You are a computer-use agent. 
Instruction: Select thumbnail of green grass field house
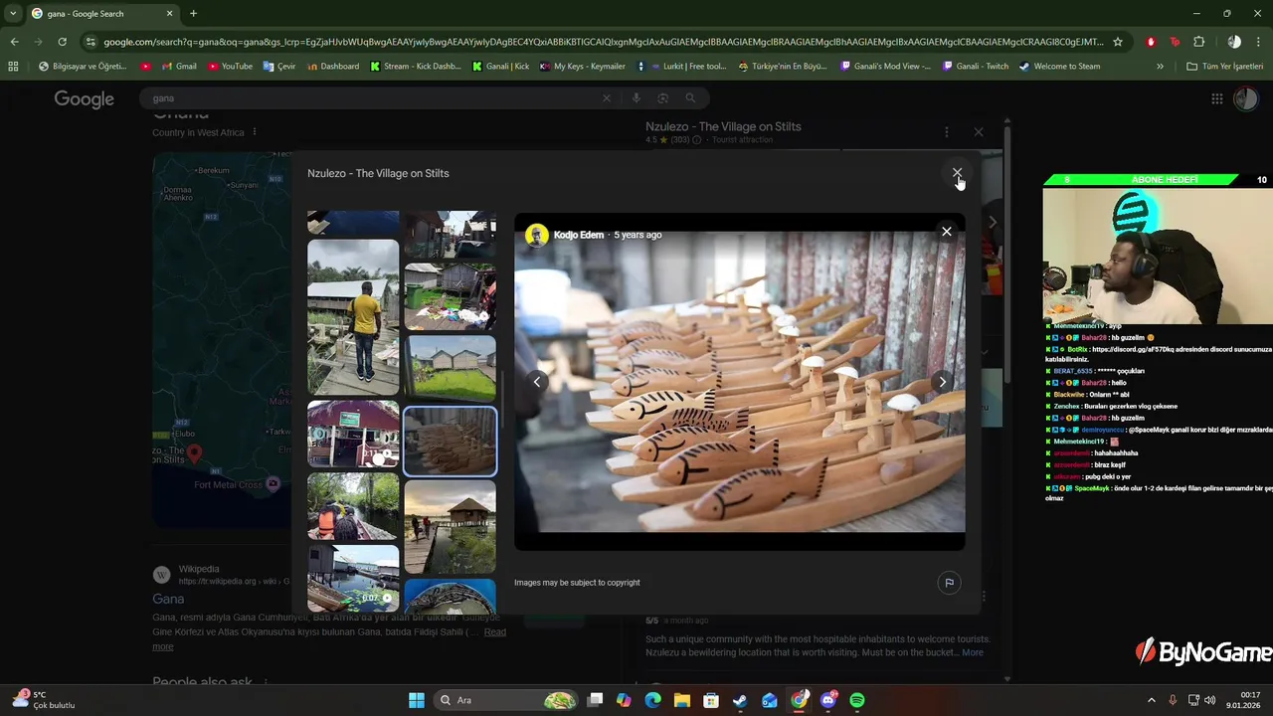pyautogui.click(x=450, y=368)
